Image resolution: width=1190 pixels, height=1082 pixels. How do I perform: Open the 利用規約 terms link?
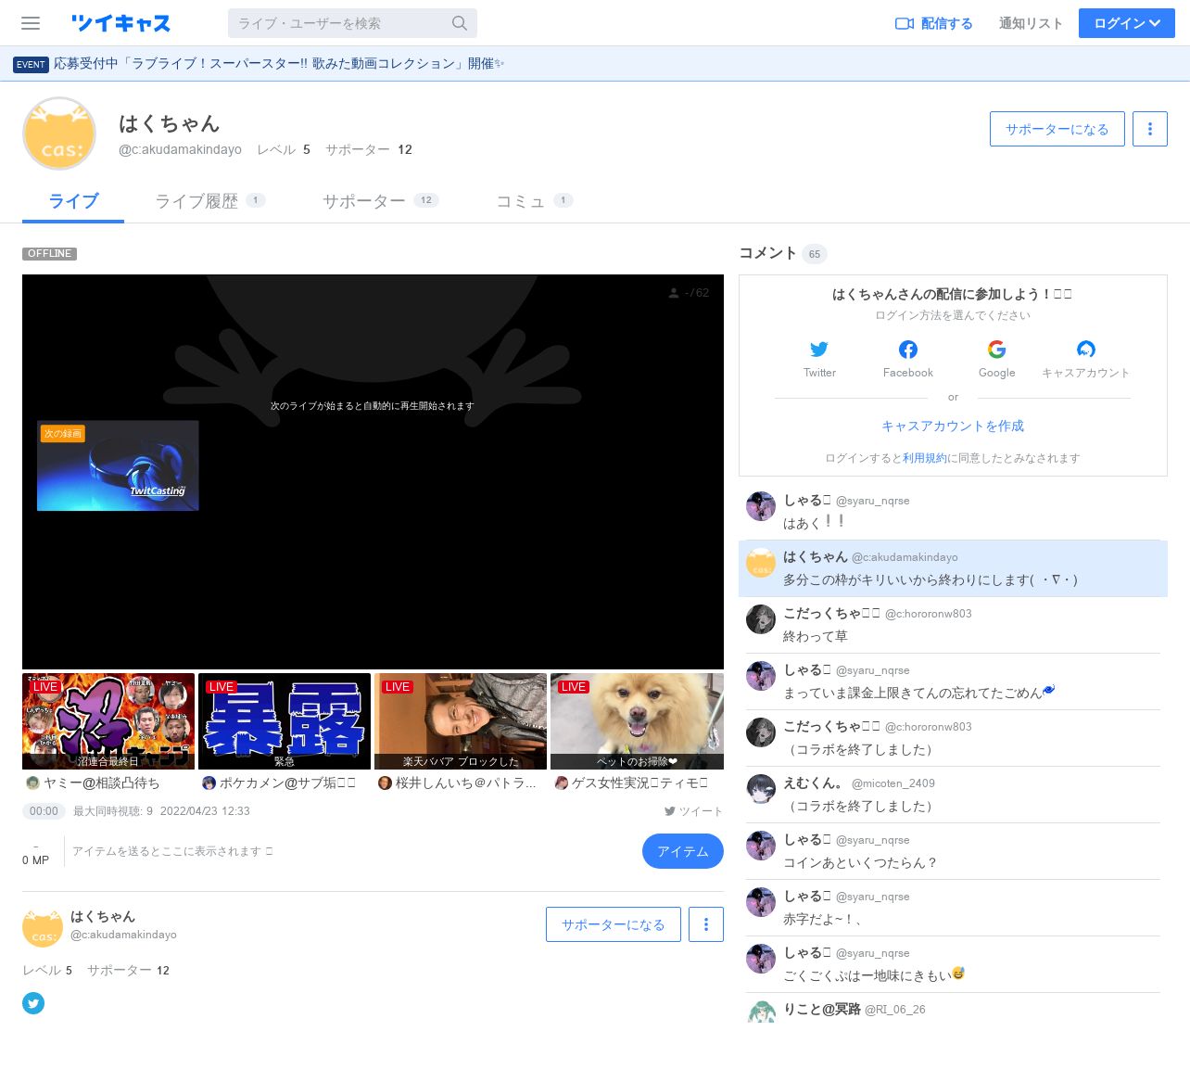coord(925,458)
